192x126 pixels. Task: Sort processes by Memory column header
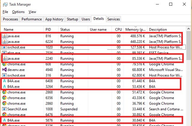135,30
